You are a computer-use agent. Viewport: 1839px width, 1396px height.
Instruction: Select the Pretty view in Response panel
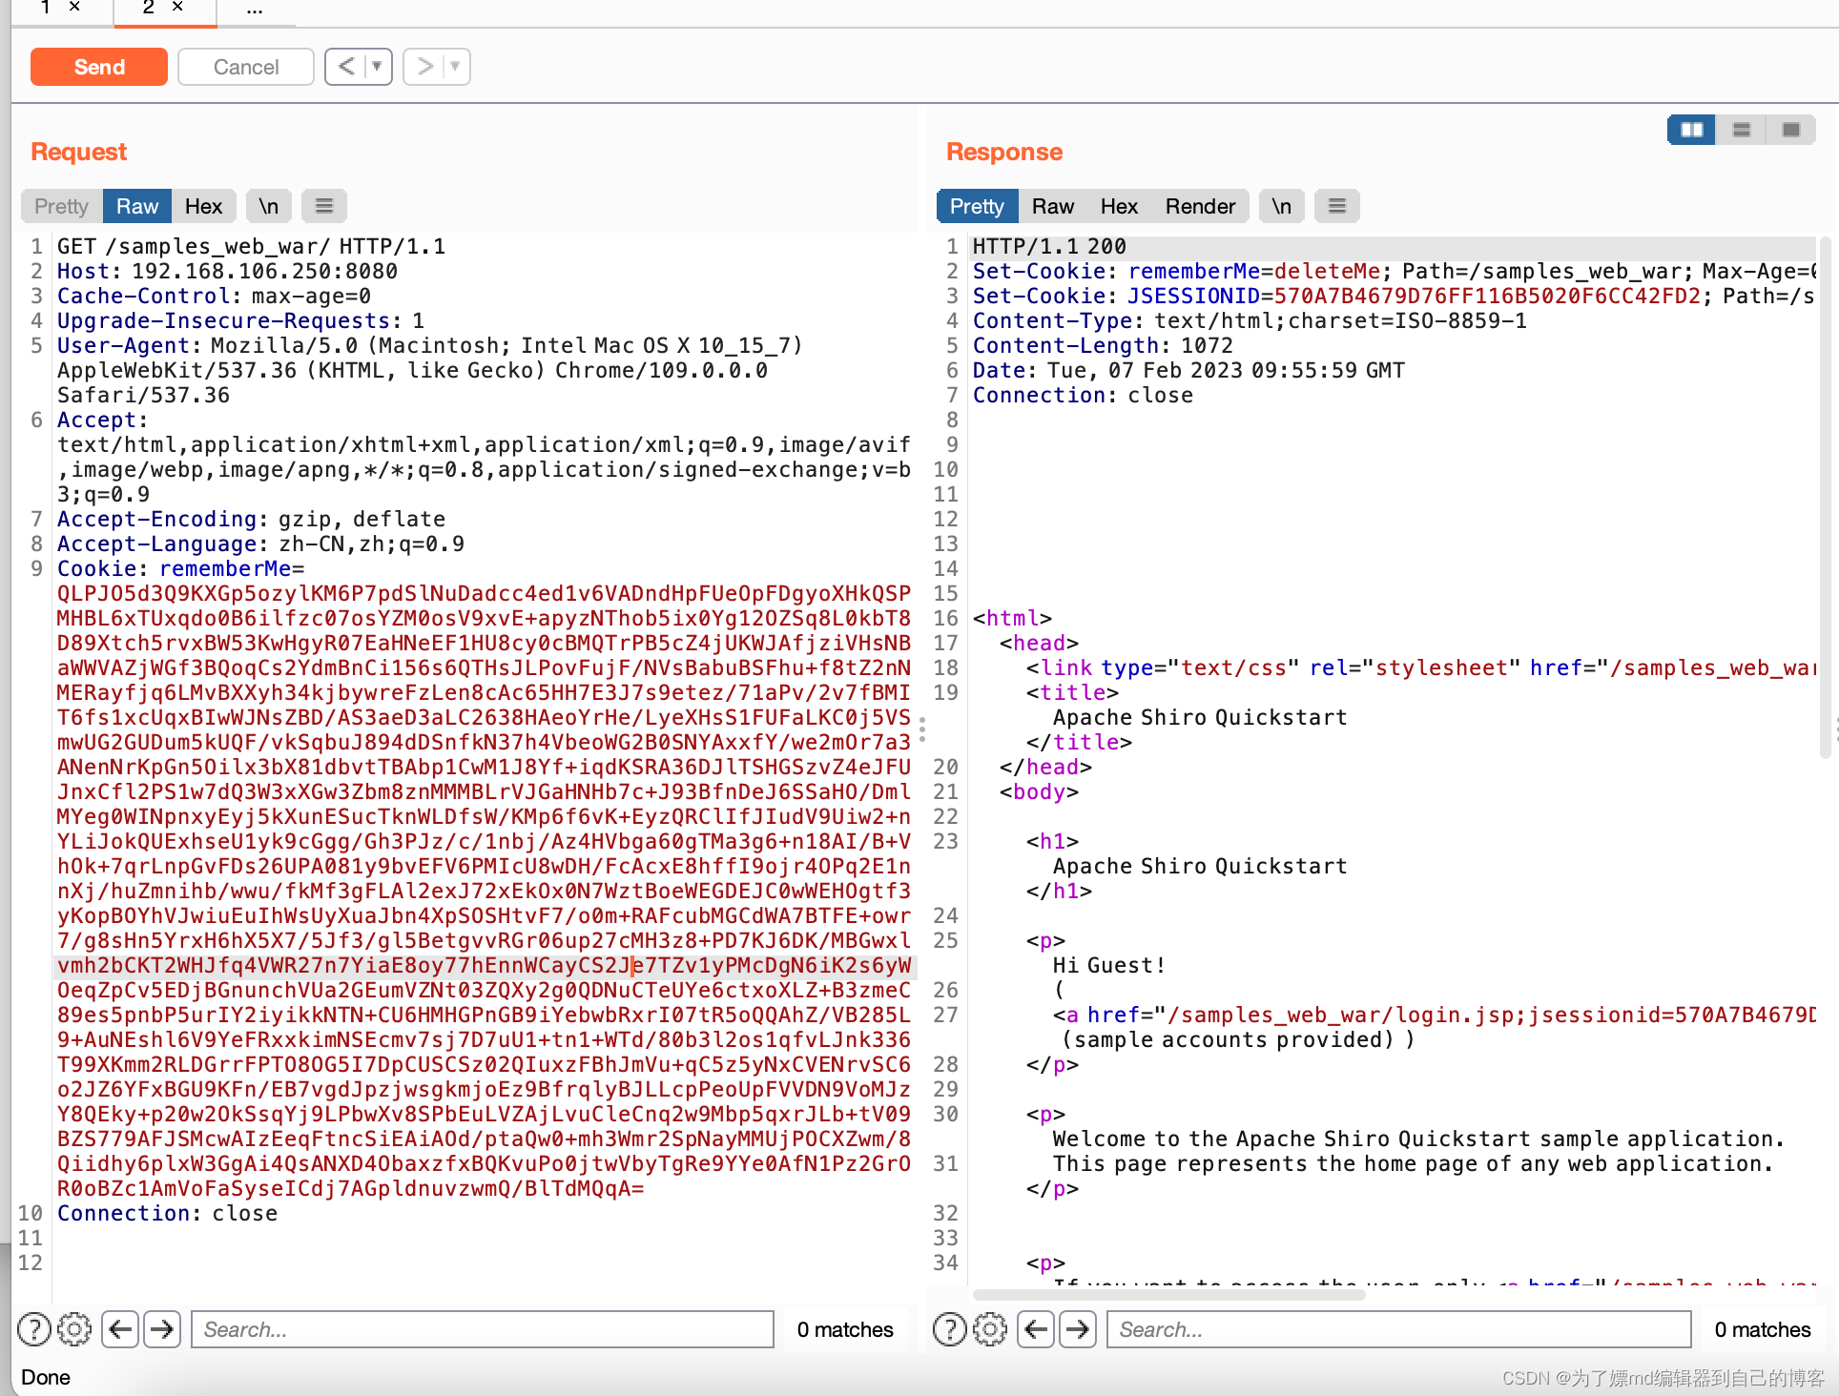pyautogui.click(x=977, y=206)
